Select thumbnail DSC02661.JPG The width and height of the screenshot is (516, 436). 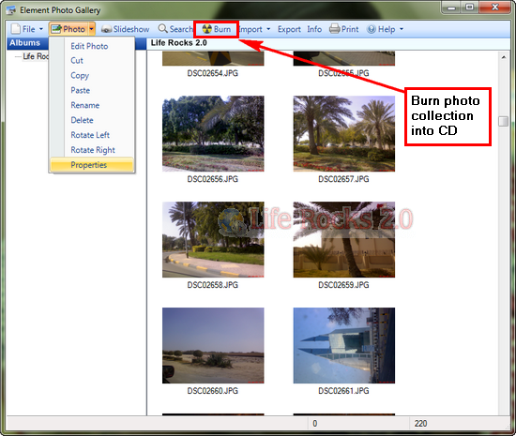[x=344, y=346]
